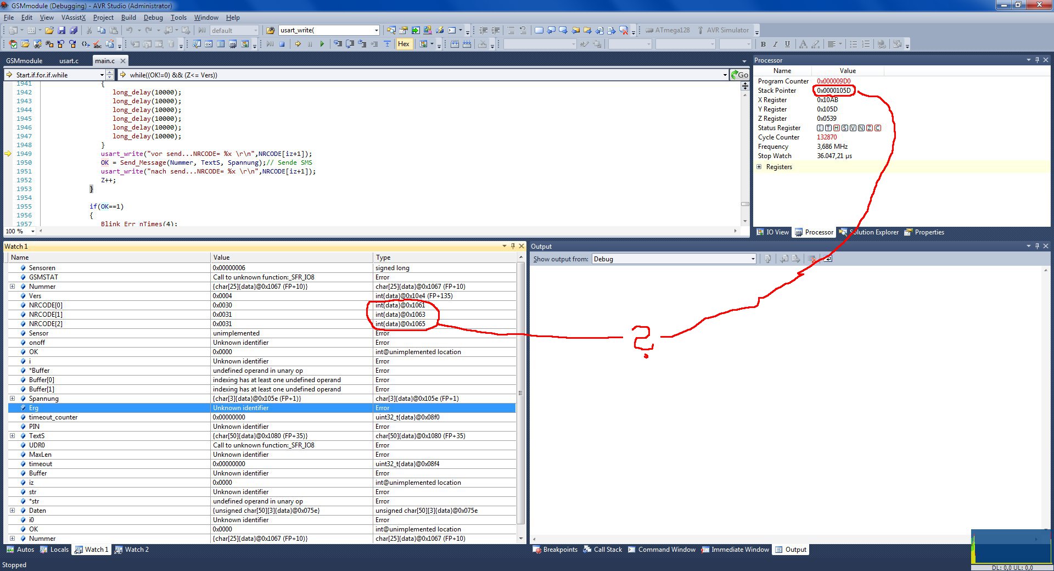Open the Debug menu
Screen dimensions: 1054x571
coord(153,18)
